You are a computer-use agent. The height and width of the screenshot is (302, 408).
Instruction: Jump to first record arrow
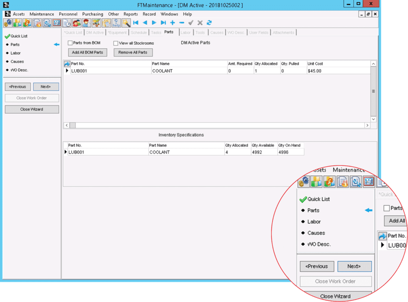(x=135, y=23)
